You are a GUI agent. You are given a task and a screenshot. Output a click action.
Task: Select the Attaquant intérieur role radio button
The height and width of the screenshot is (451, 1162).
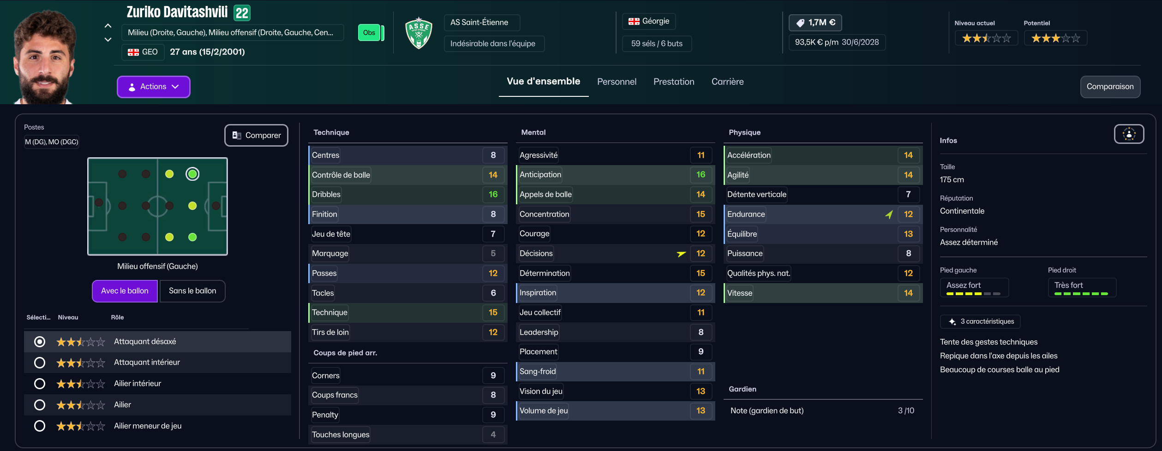tap(40, 363)
